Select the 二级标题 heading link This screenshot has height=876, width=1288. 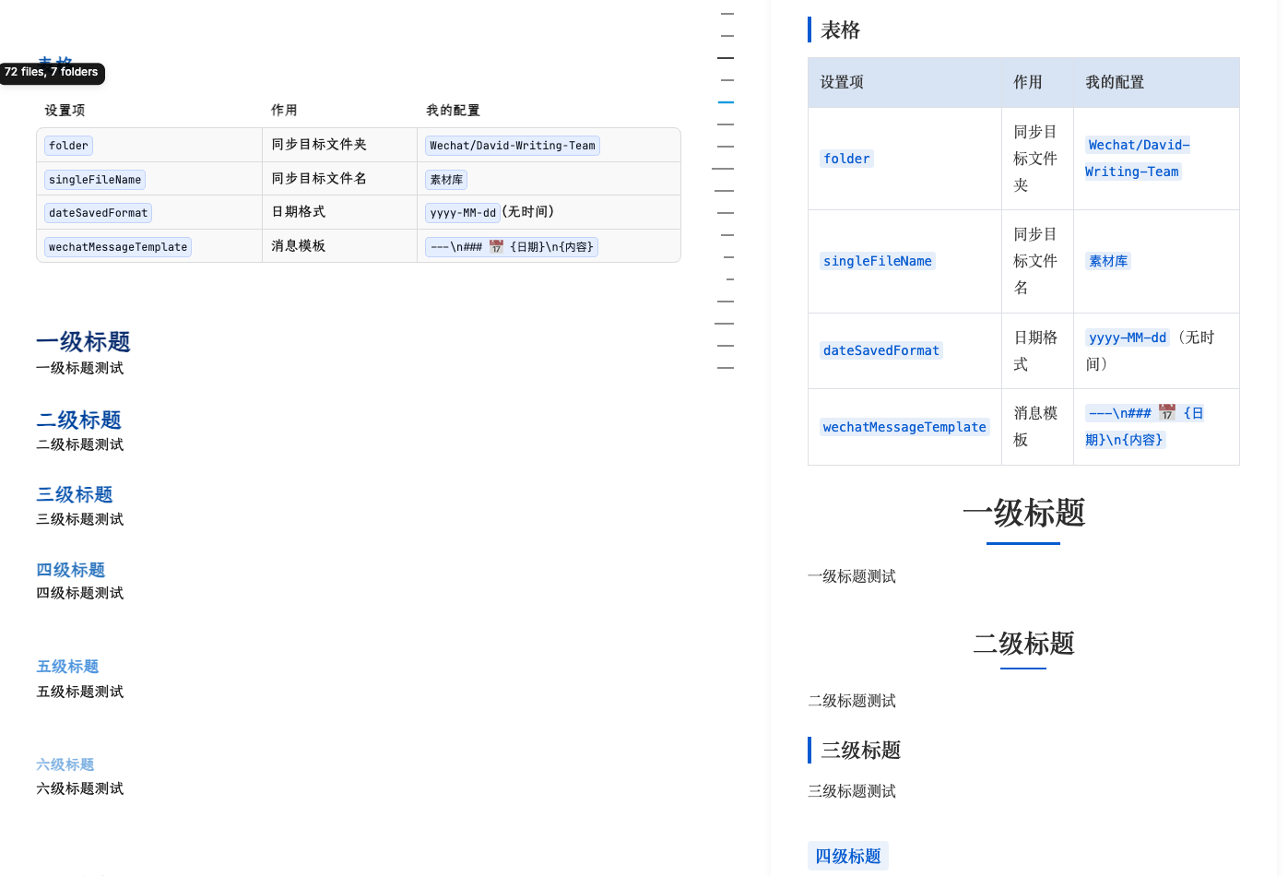coord(78,420)
